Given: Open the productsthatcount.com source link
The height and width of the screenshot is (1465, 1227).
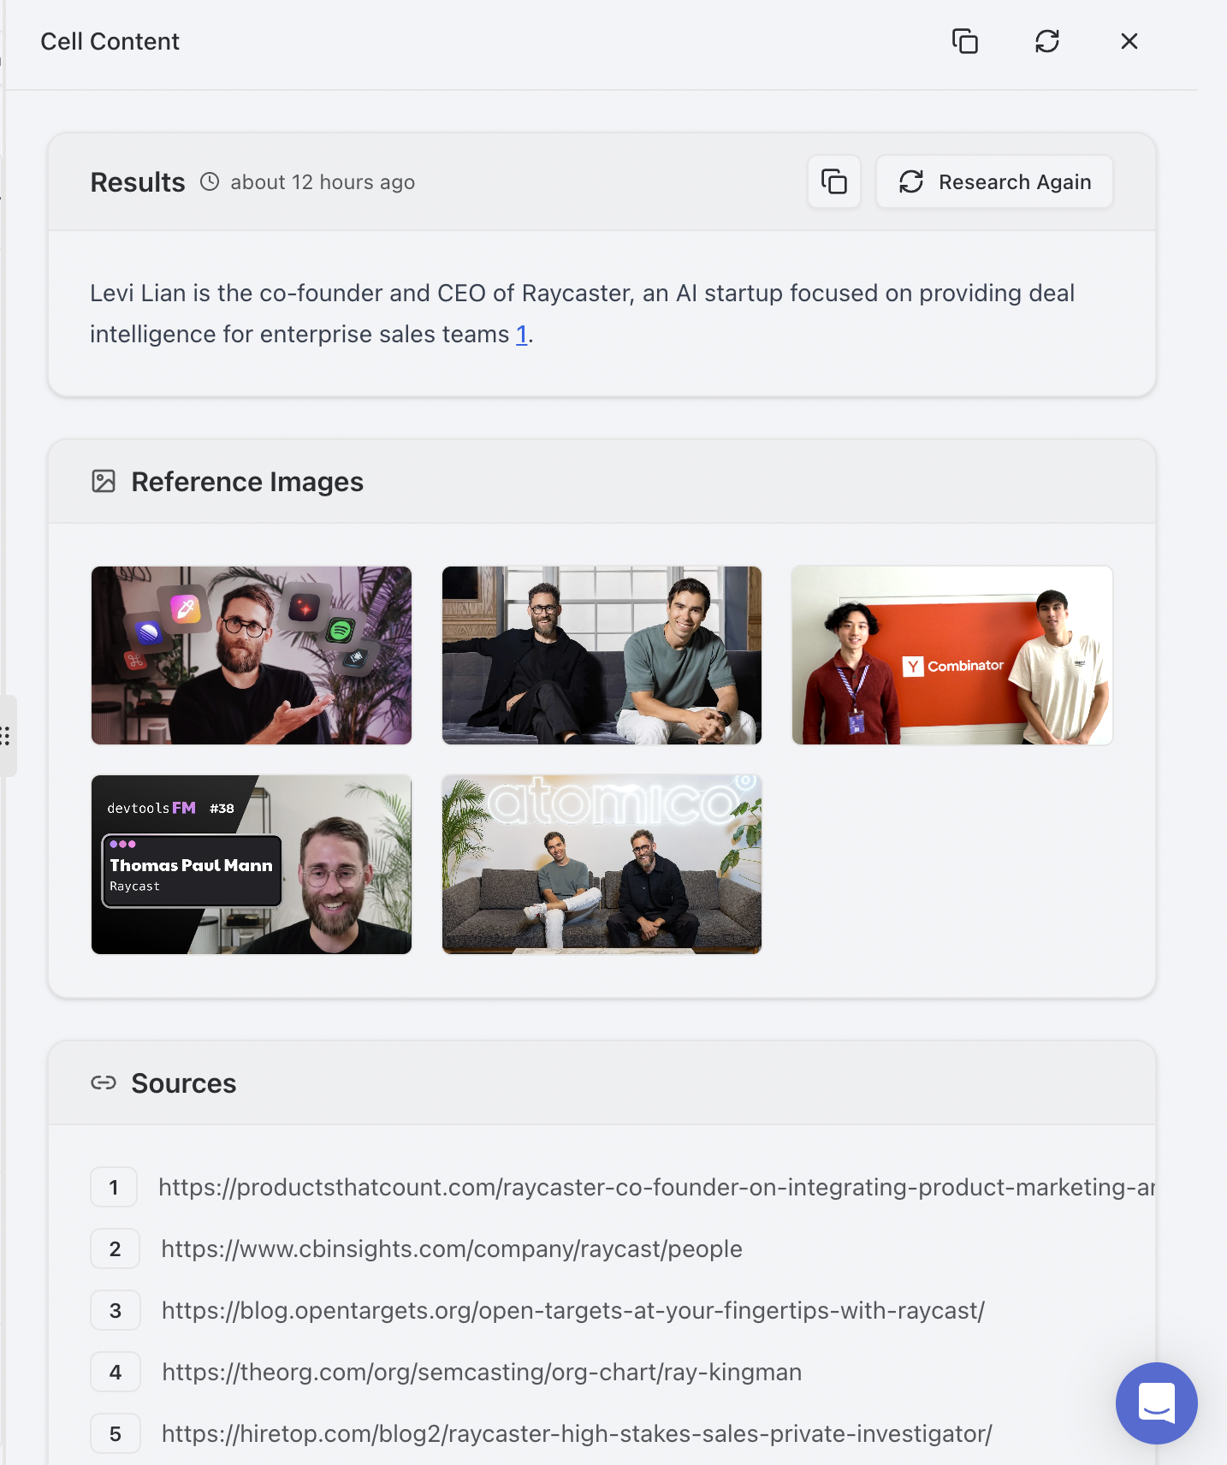Looking at the screenshot, I should [x=656, y=1187].
